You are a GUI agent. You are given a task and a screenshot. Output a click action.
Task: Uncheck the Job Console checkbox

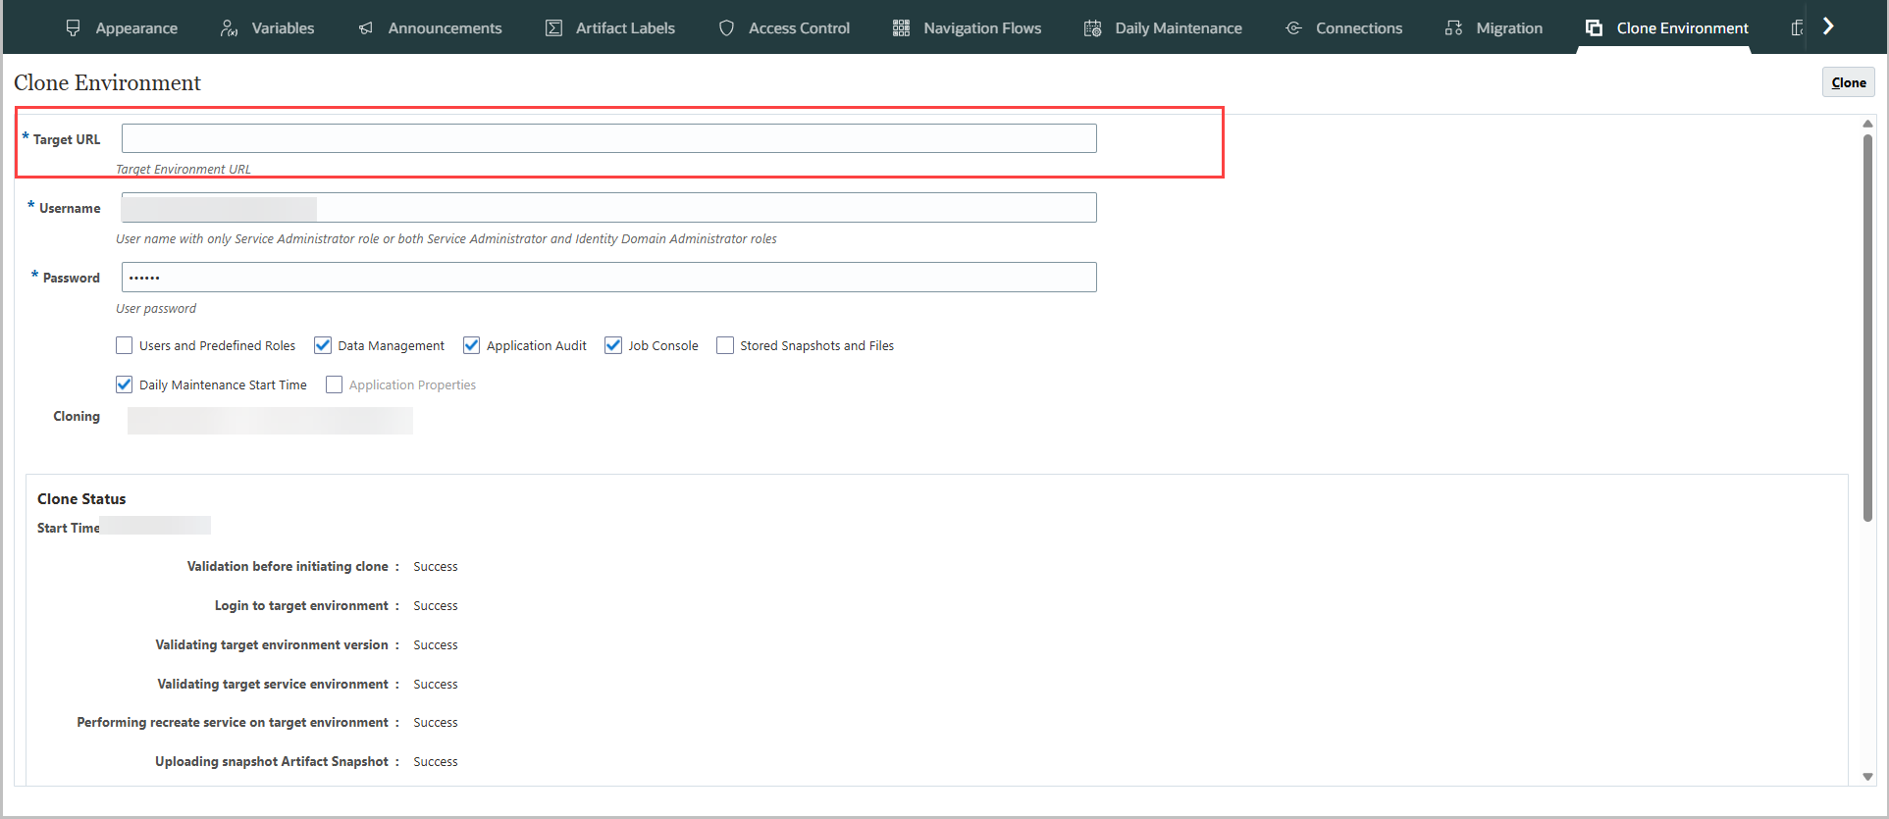tap(613, 345)
